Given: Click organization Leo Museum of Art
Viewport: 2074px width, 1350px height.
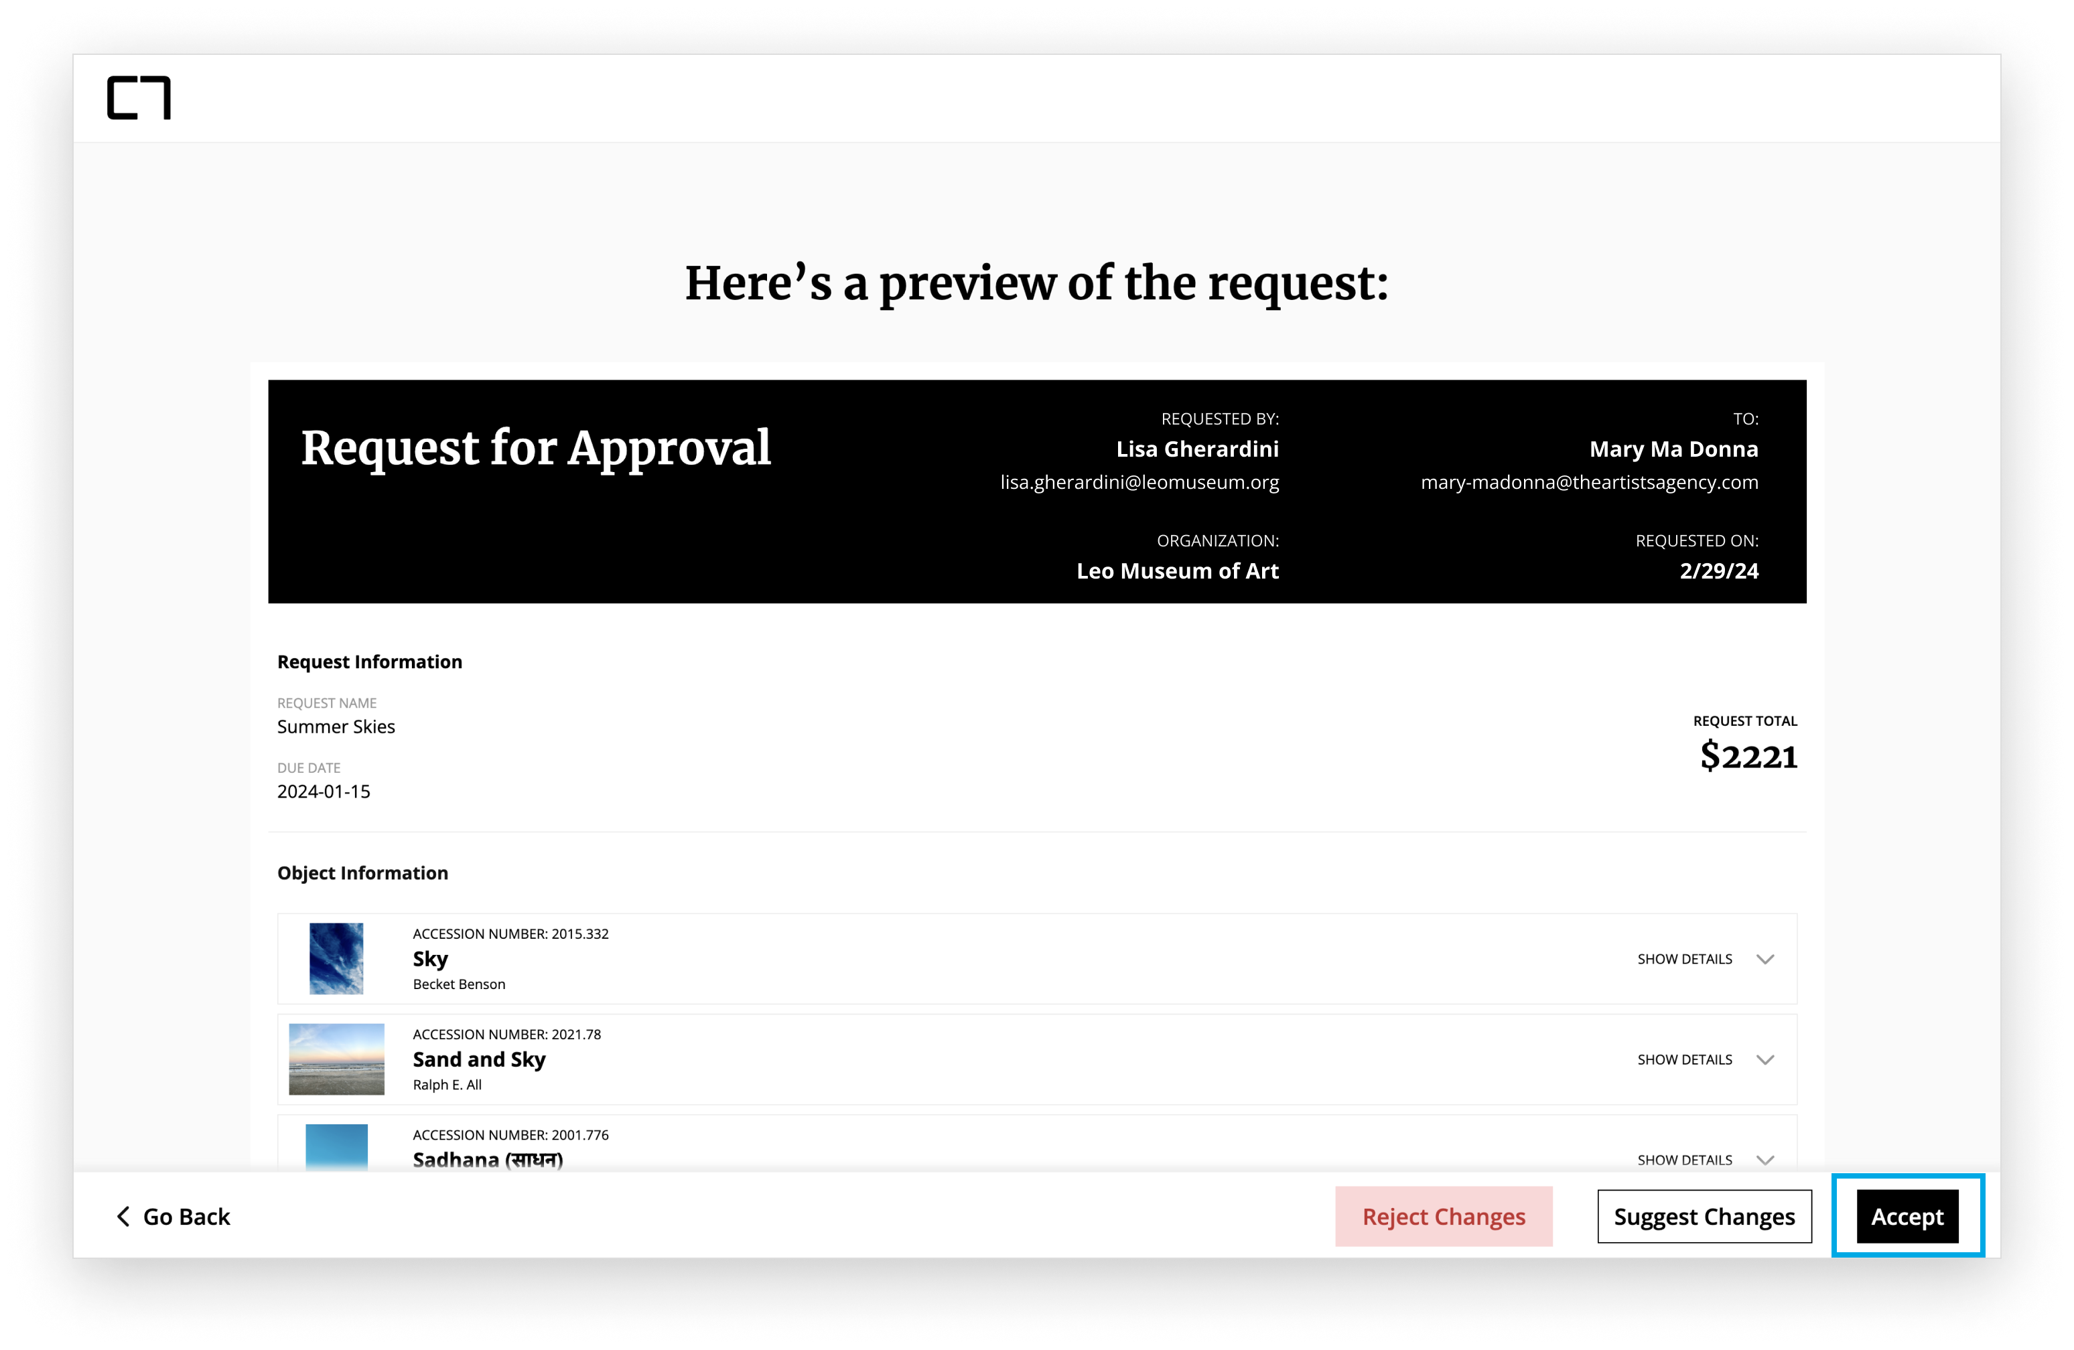Looking at the screenshot, I should 1177,571.
